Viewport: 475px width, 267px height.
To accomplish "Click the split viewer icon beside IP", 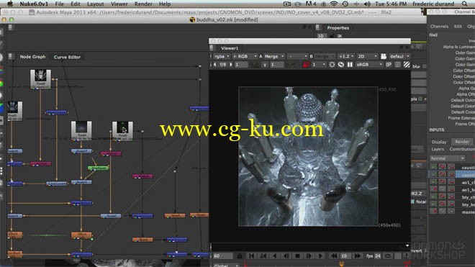I will point(398,65).
